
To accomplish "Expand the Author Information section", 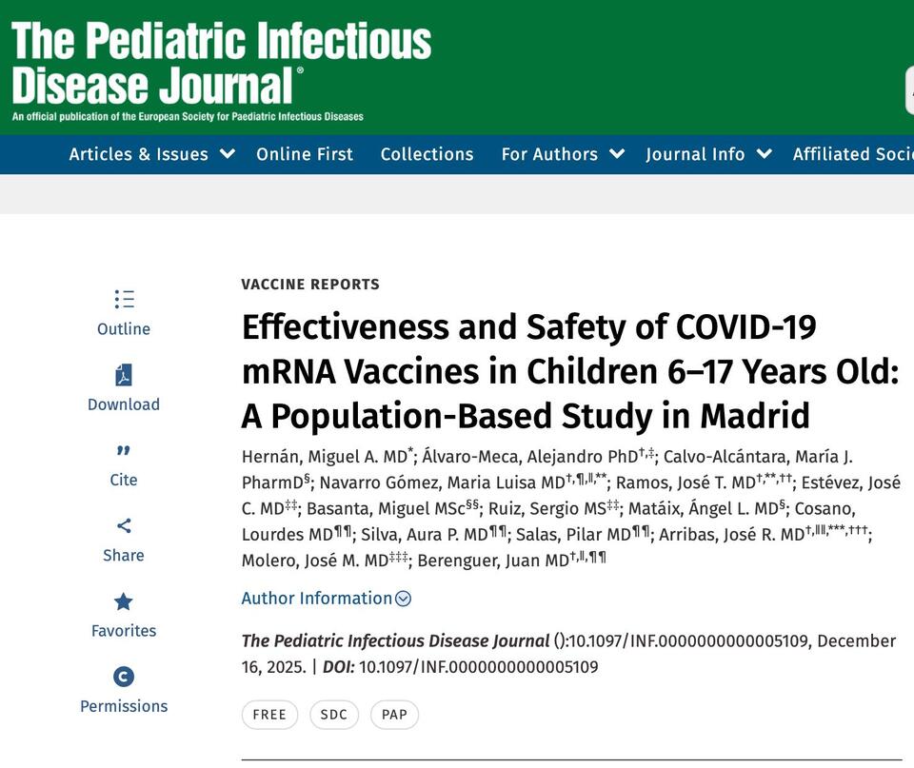I will 322,599.
